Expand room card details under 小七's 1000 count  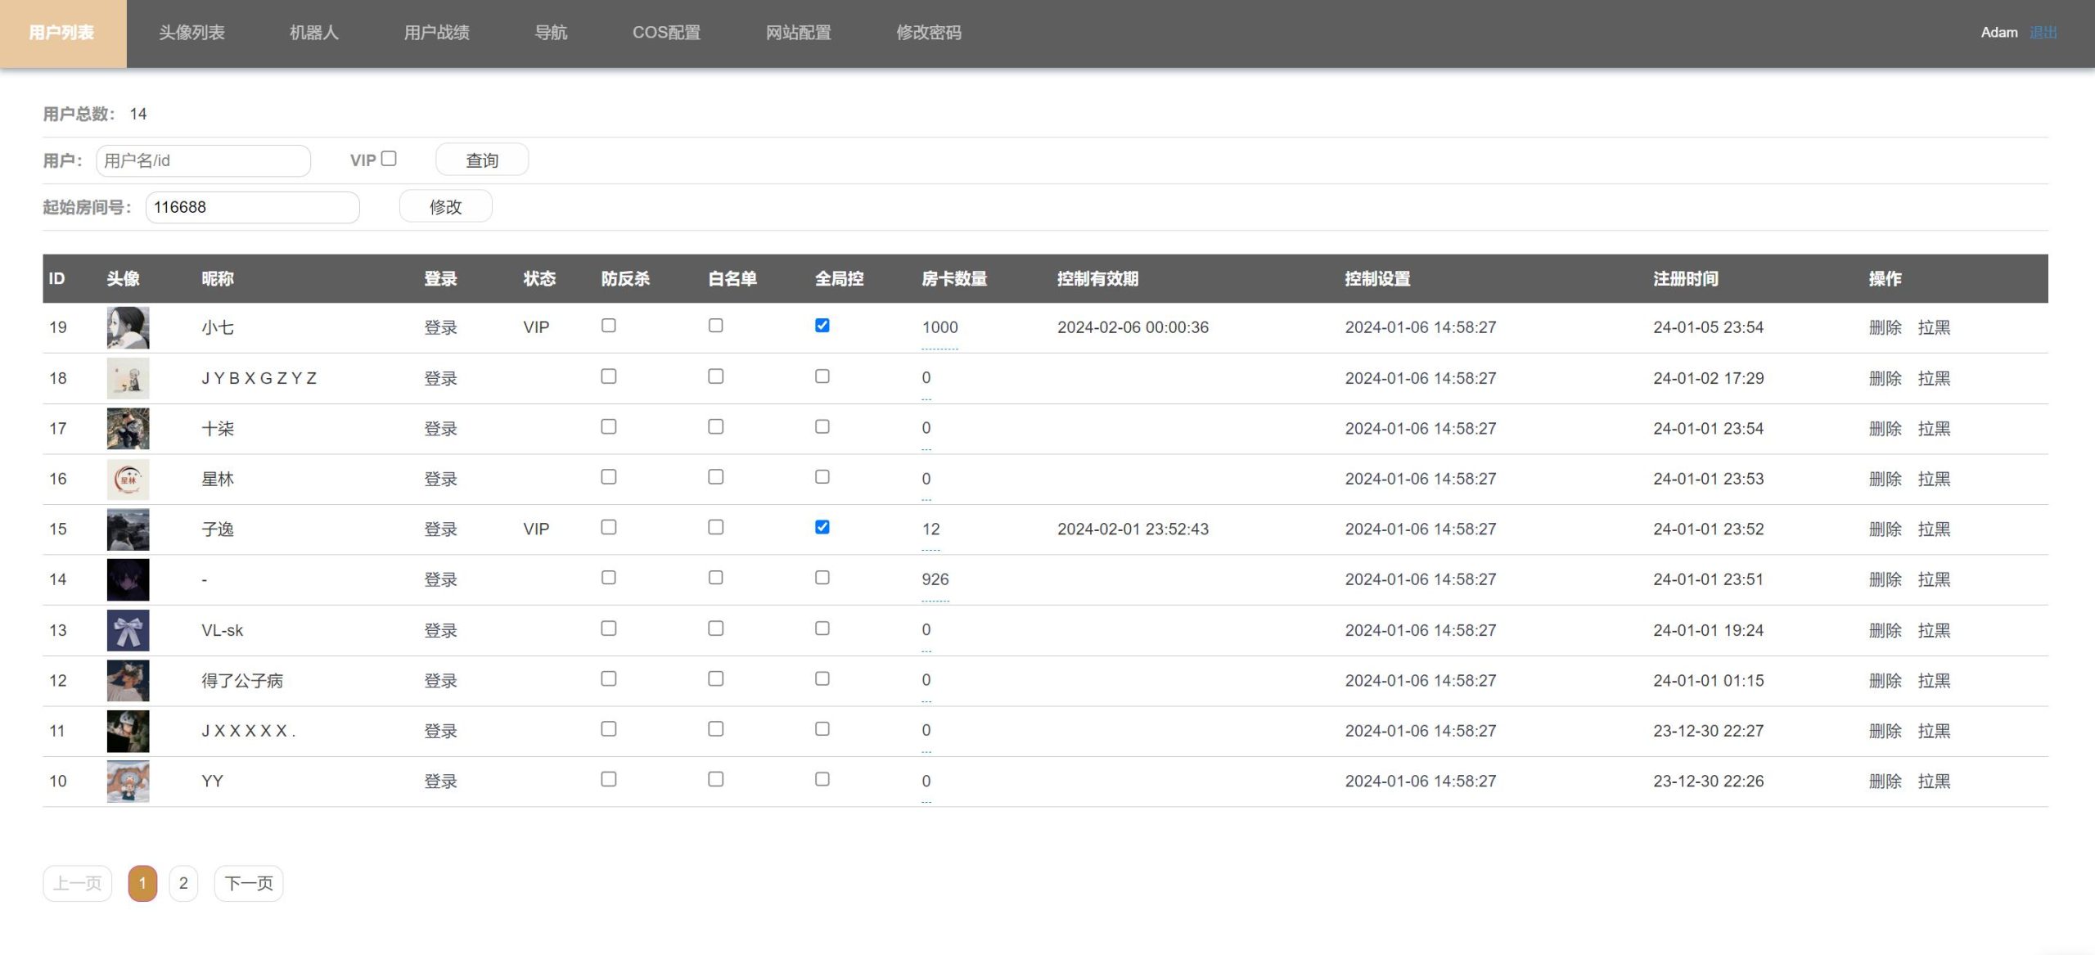coord(939,347)
